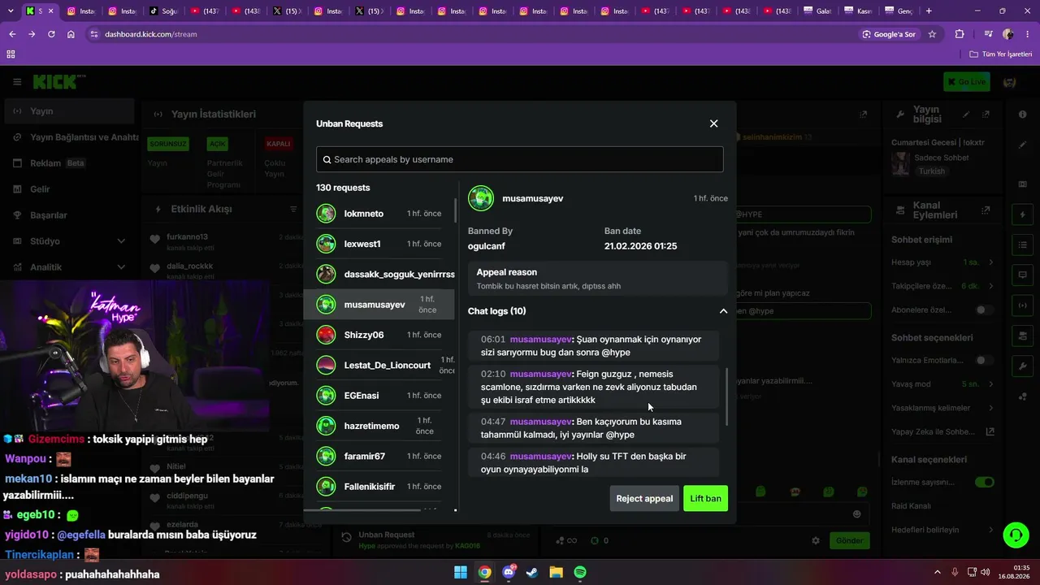The width and height of the screenshot is (1040, 585).
Task: Search appeals by username field
Action: tap(520, 159)
